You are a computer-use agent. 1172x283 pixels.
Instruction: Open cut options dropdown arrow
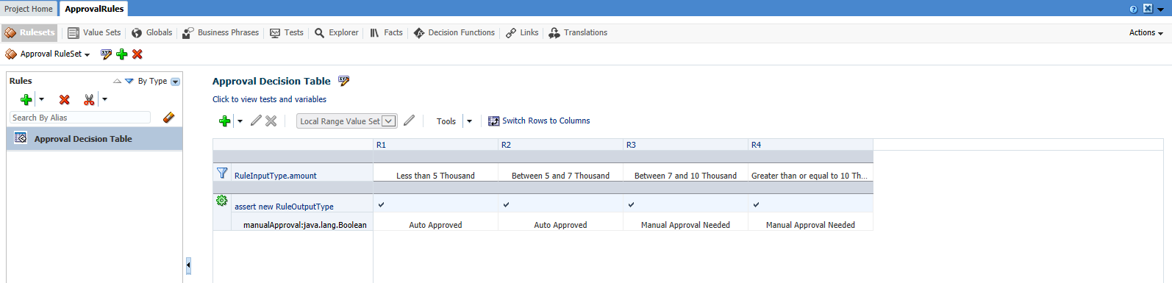pyautogui.click(x=104, y=99)
